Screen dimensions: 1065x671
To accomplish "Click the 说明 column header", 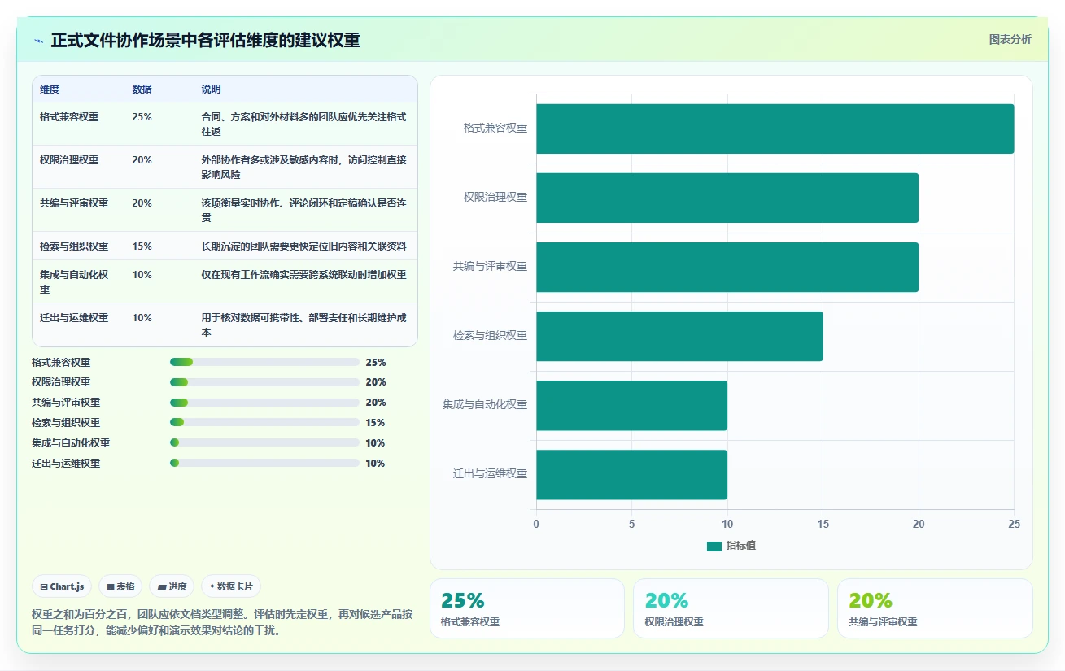I will point(212,89).
